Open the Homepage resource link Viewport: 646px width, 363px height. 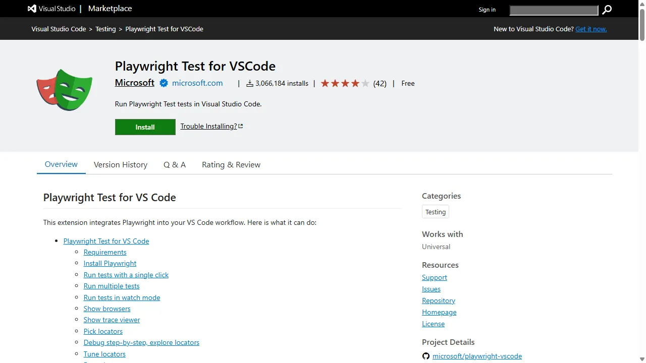click(439, 312)
